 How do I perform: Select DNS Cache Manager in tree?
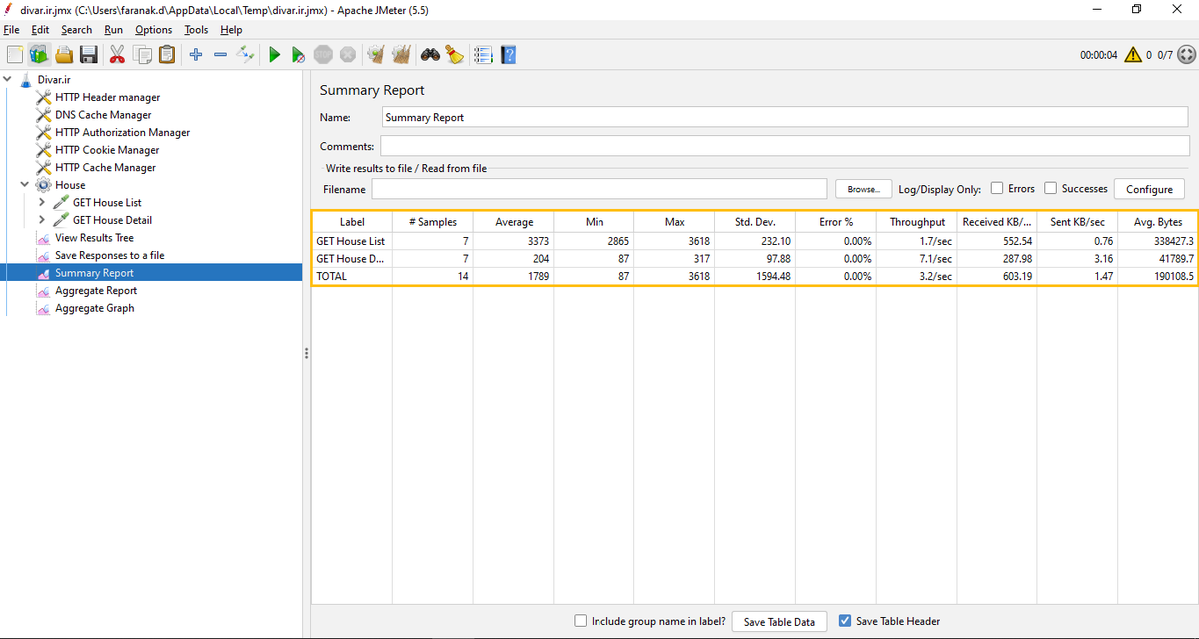[x=103, y=115]
